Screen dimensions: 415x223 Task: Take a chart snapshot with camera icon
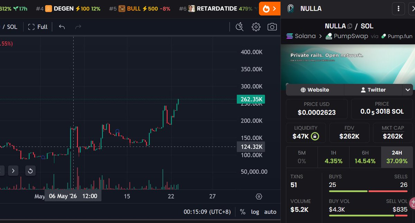tap(272, 27)
